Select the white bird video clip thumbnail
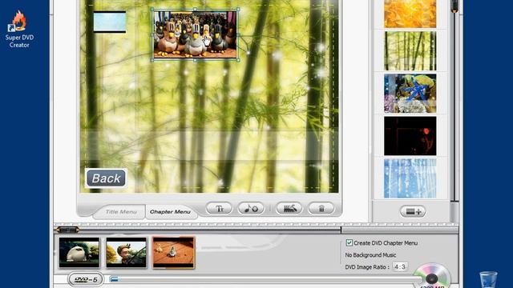 (x=79, y=253)
